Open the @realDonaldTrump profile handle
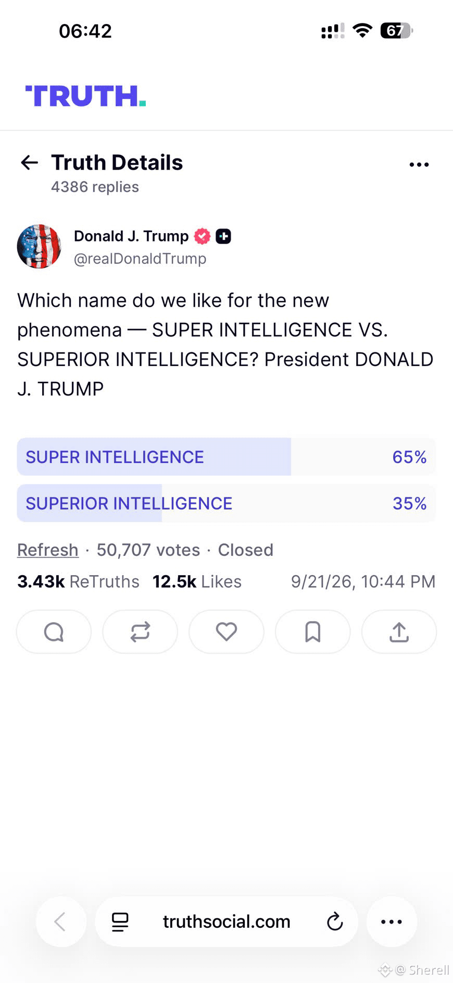This screenshot has width=453, height=983. tap(140, 259)
